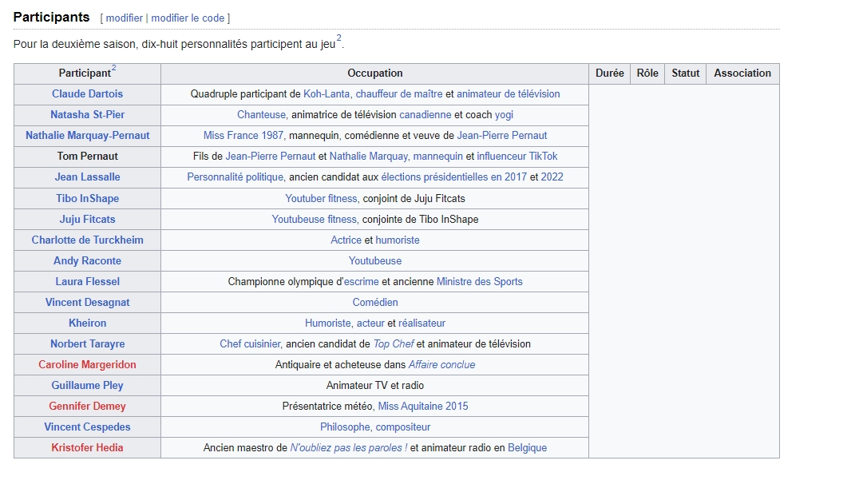863x504 pixels.
Task: Open Tibo InShape participant link
Action: 88,198
